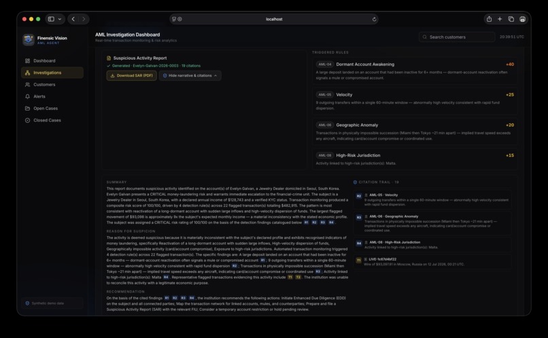Viewport: 548px width, 338px height.
Task: Click the +25 score for Velocity
Action: 509,94
